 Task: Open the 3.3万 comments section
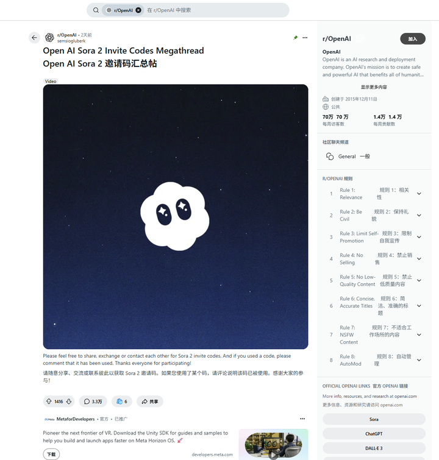coord(93,402)
